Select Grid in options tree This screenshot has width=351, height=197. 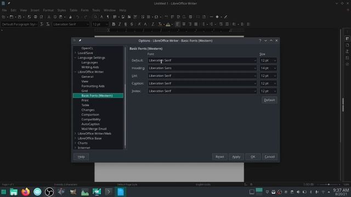point(84,91)
